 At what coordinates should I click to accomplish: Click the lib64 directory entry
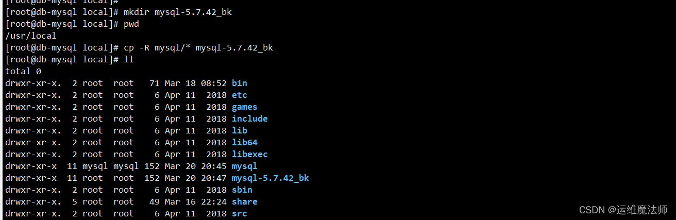click(x=244, y=142)
